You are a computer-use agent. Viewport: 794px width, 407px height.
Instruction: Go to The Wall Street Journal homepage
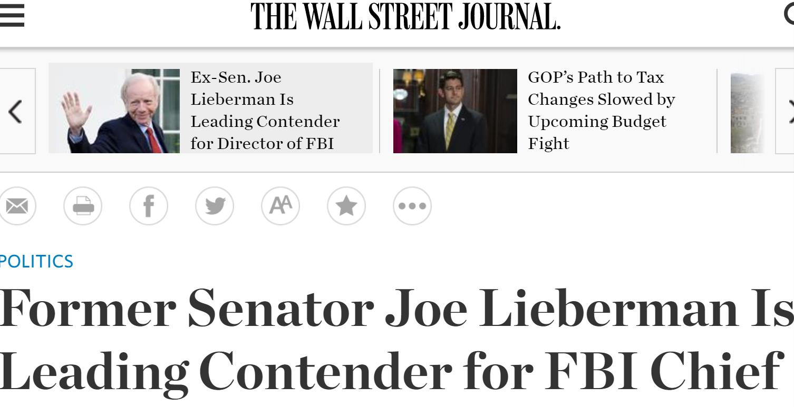point(405,17)
